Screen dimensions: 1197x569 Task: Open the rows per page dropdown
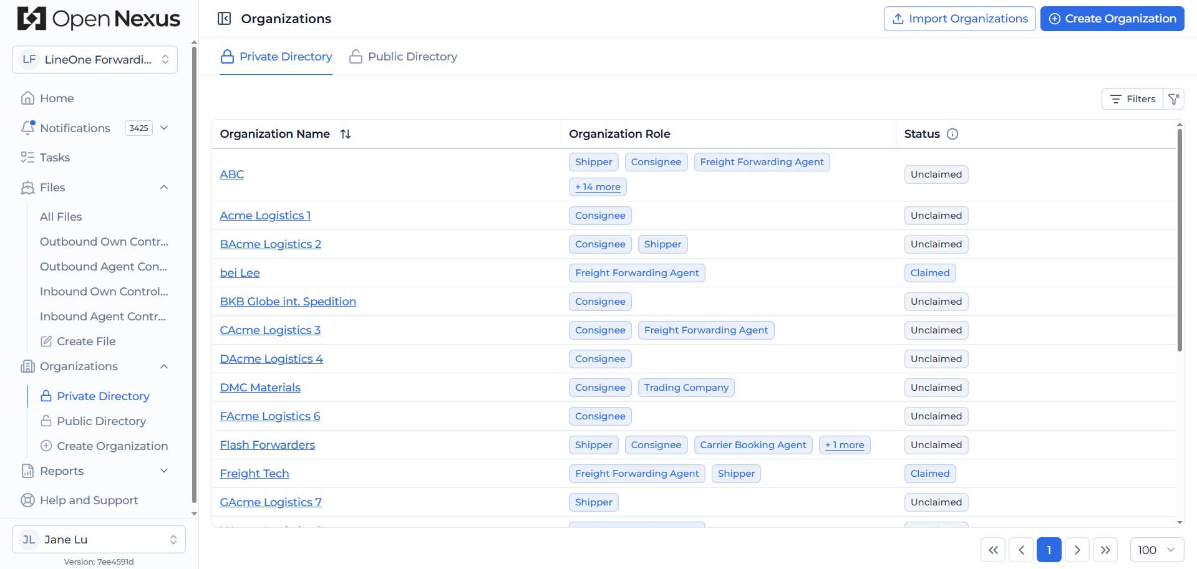tap(1157, 550)
